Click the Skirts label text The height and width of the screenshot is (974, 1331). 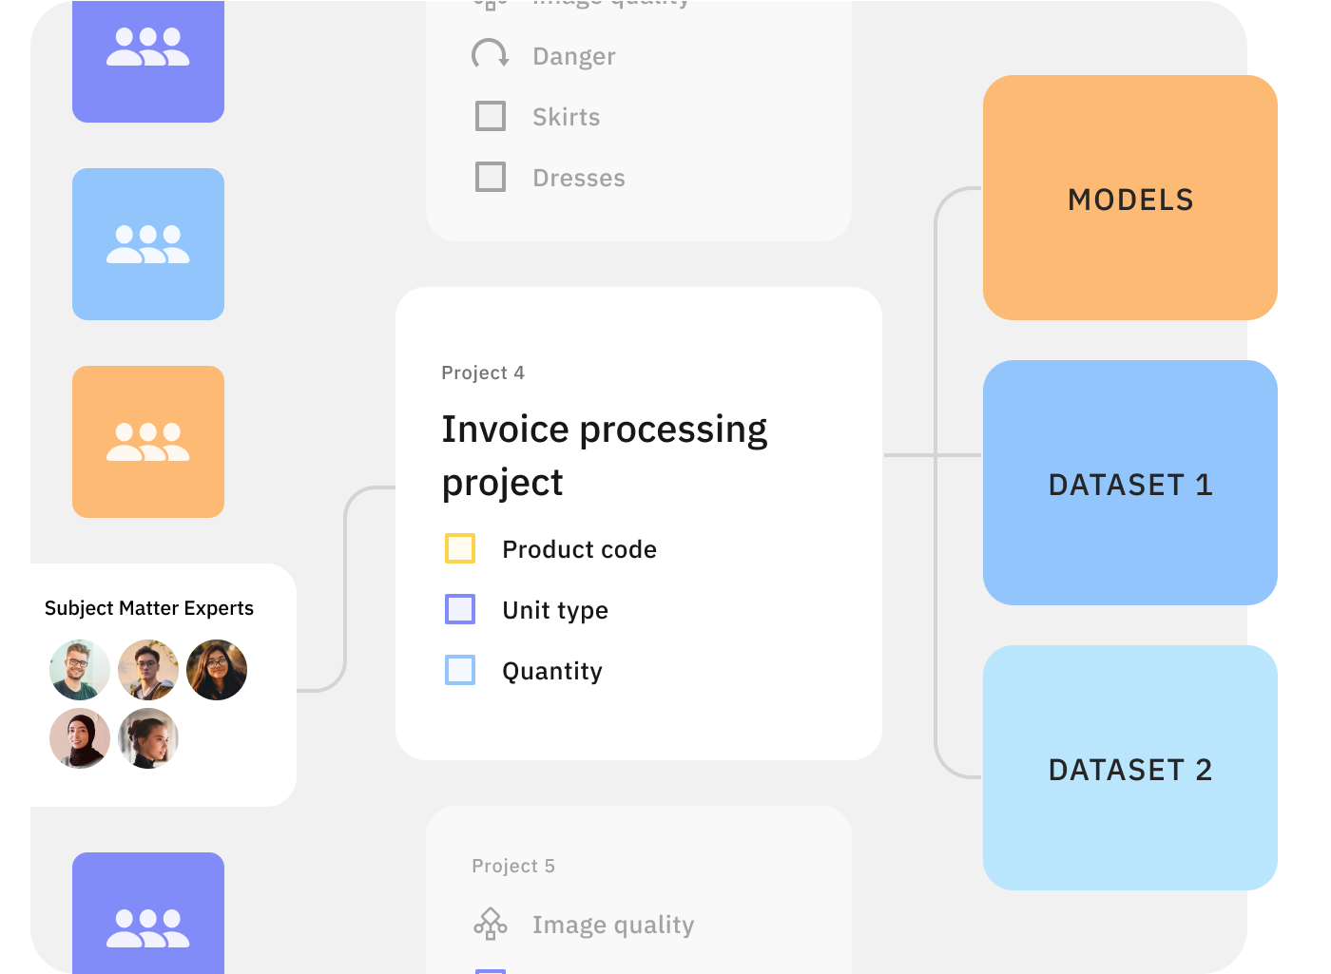[x=567, y=117]
